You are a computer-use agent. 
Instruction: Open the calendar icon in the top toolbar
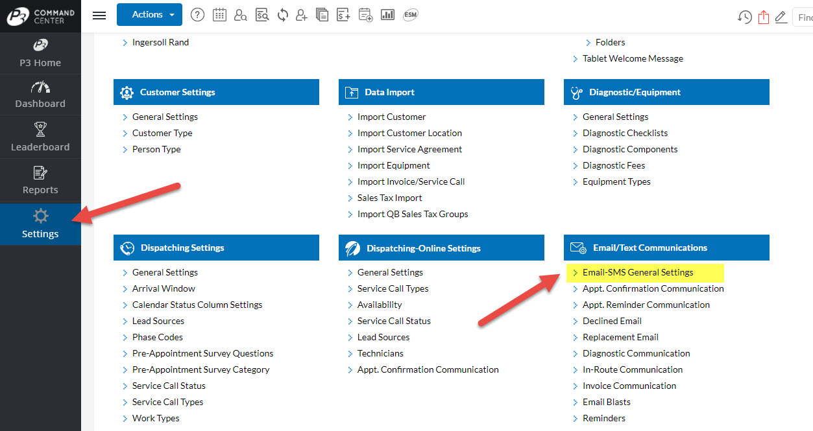point(219,14)
